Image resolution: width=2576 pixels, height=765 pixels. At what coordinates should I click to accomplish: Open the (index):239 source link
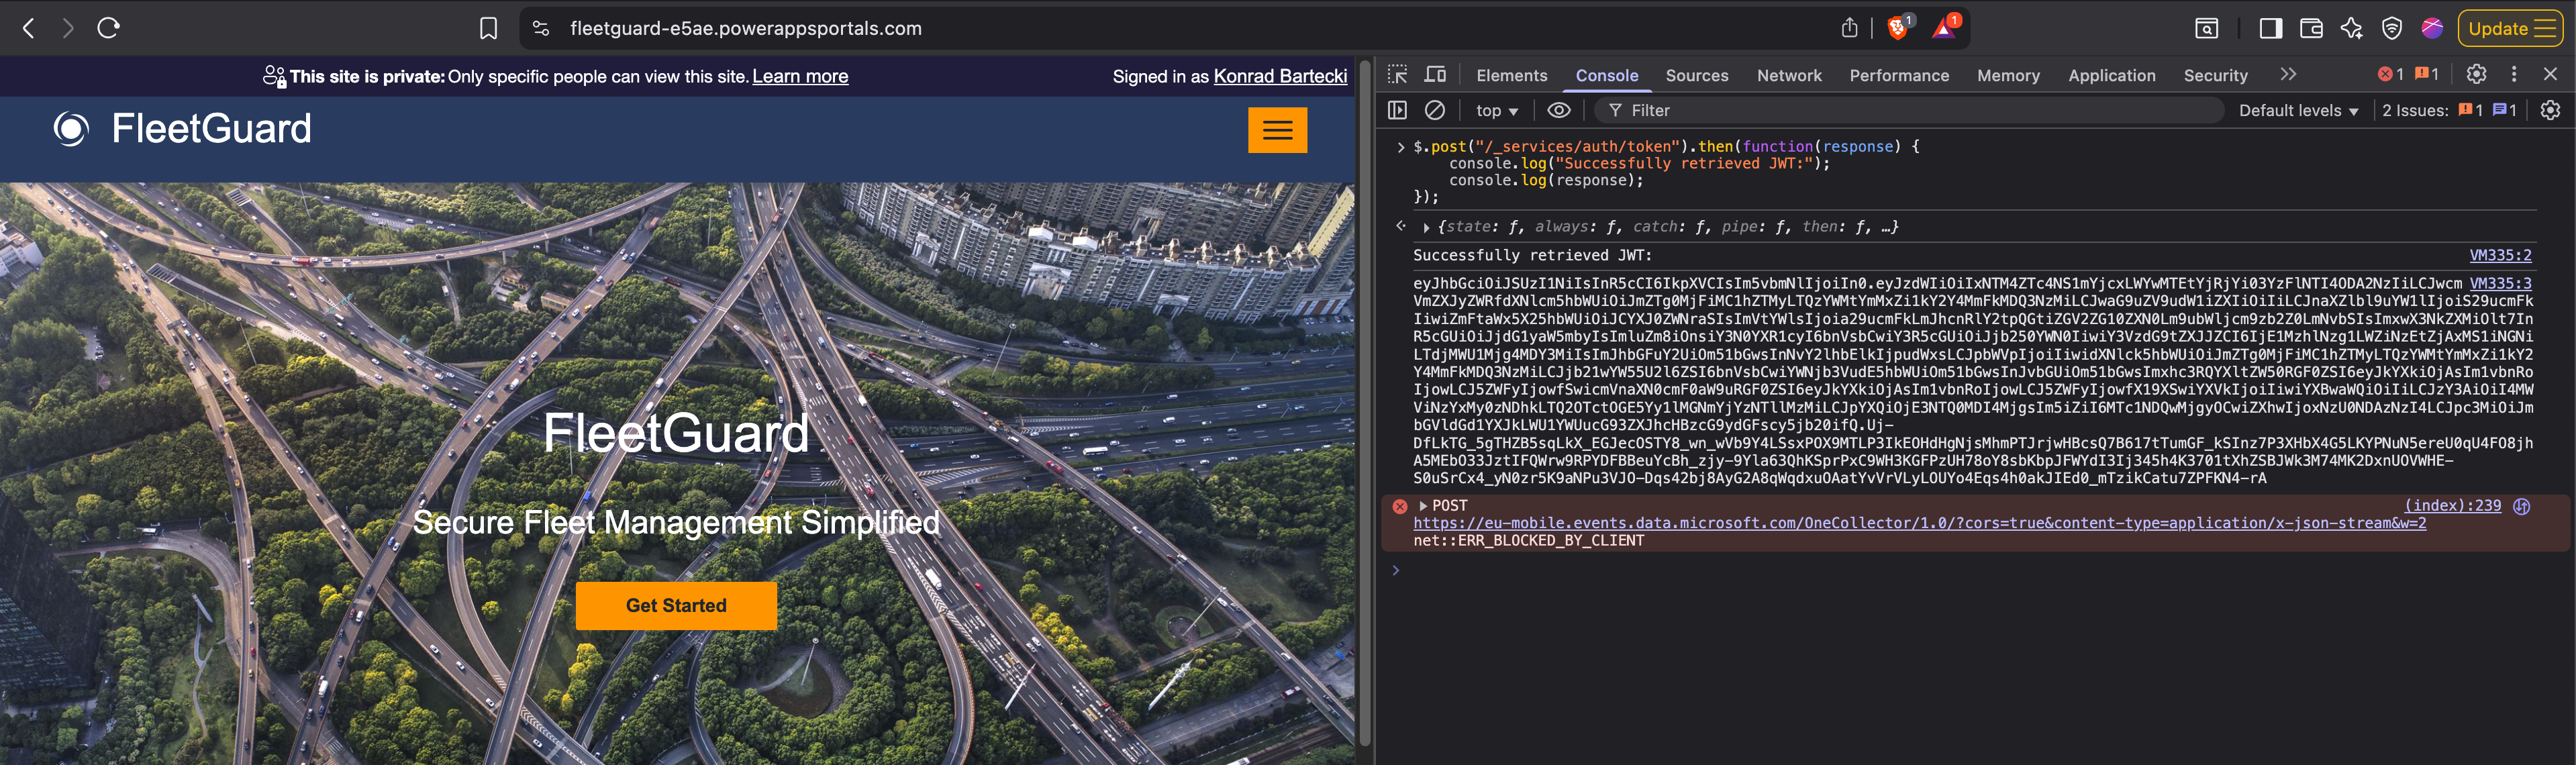point(2452,506)
